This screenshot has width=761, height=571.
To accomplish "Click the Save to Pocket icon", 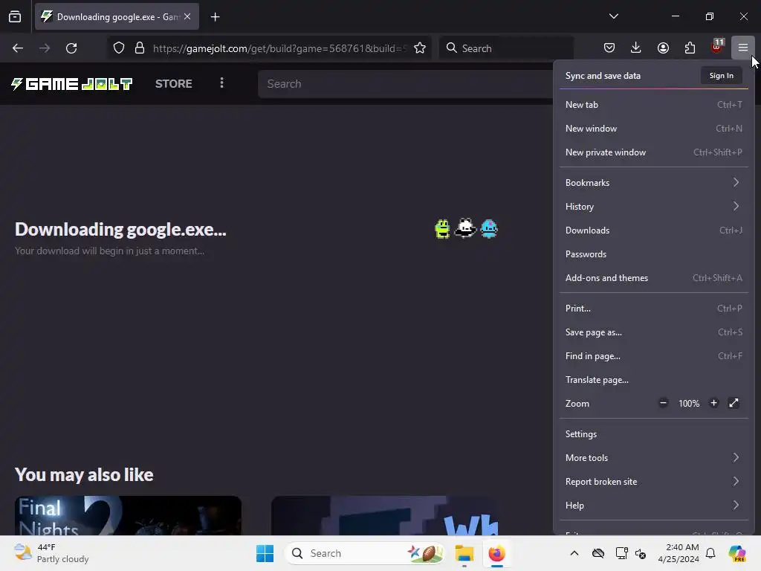I will point(609,48).
